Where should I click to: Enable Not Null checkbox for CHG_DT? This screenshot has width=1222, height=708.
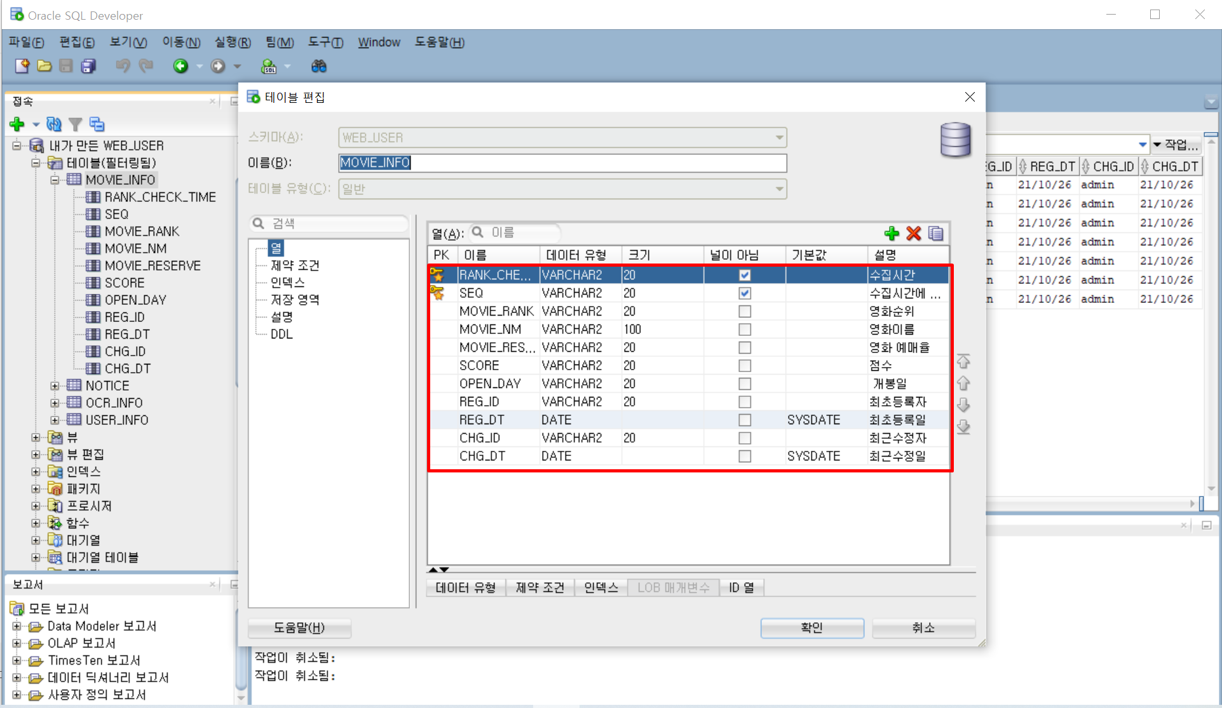pos(745,457)
